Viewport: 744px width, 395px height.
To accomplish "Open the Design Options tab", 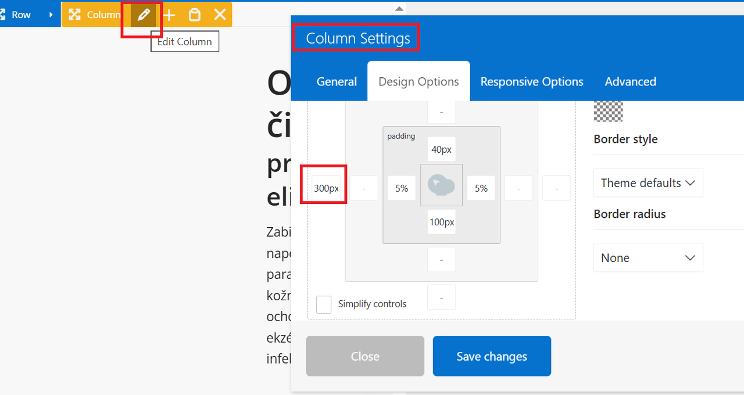I will point(419,82).
